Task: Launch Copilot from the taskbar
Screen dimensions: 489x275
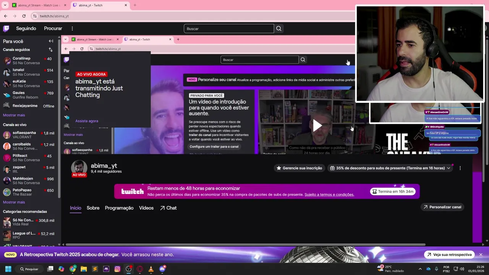Action: pos(61,269)
